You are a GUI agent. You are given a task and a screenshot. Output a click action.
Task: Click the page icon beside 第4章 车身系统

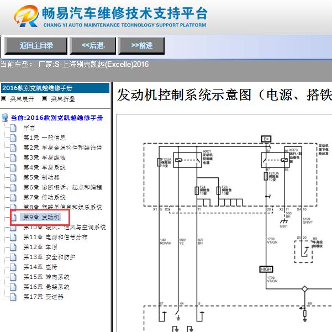click(x=13, y=167)
